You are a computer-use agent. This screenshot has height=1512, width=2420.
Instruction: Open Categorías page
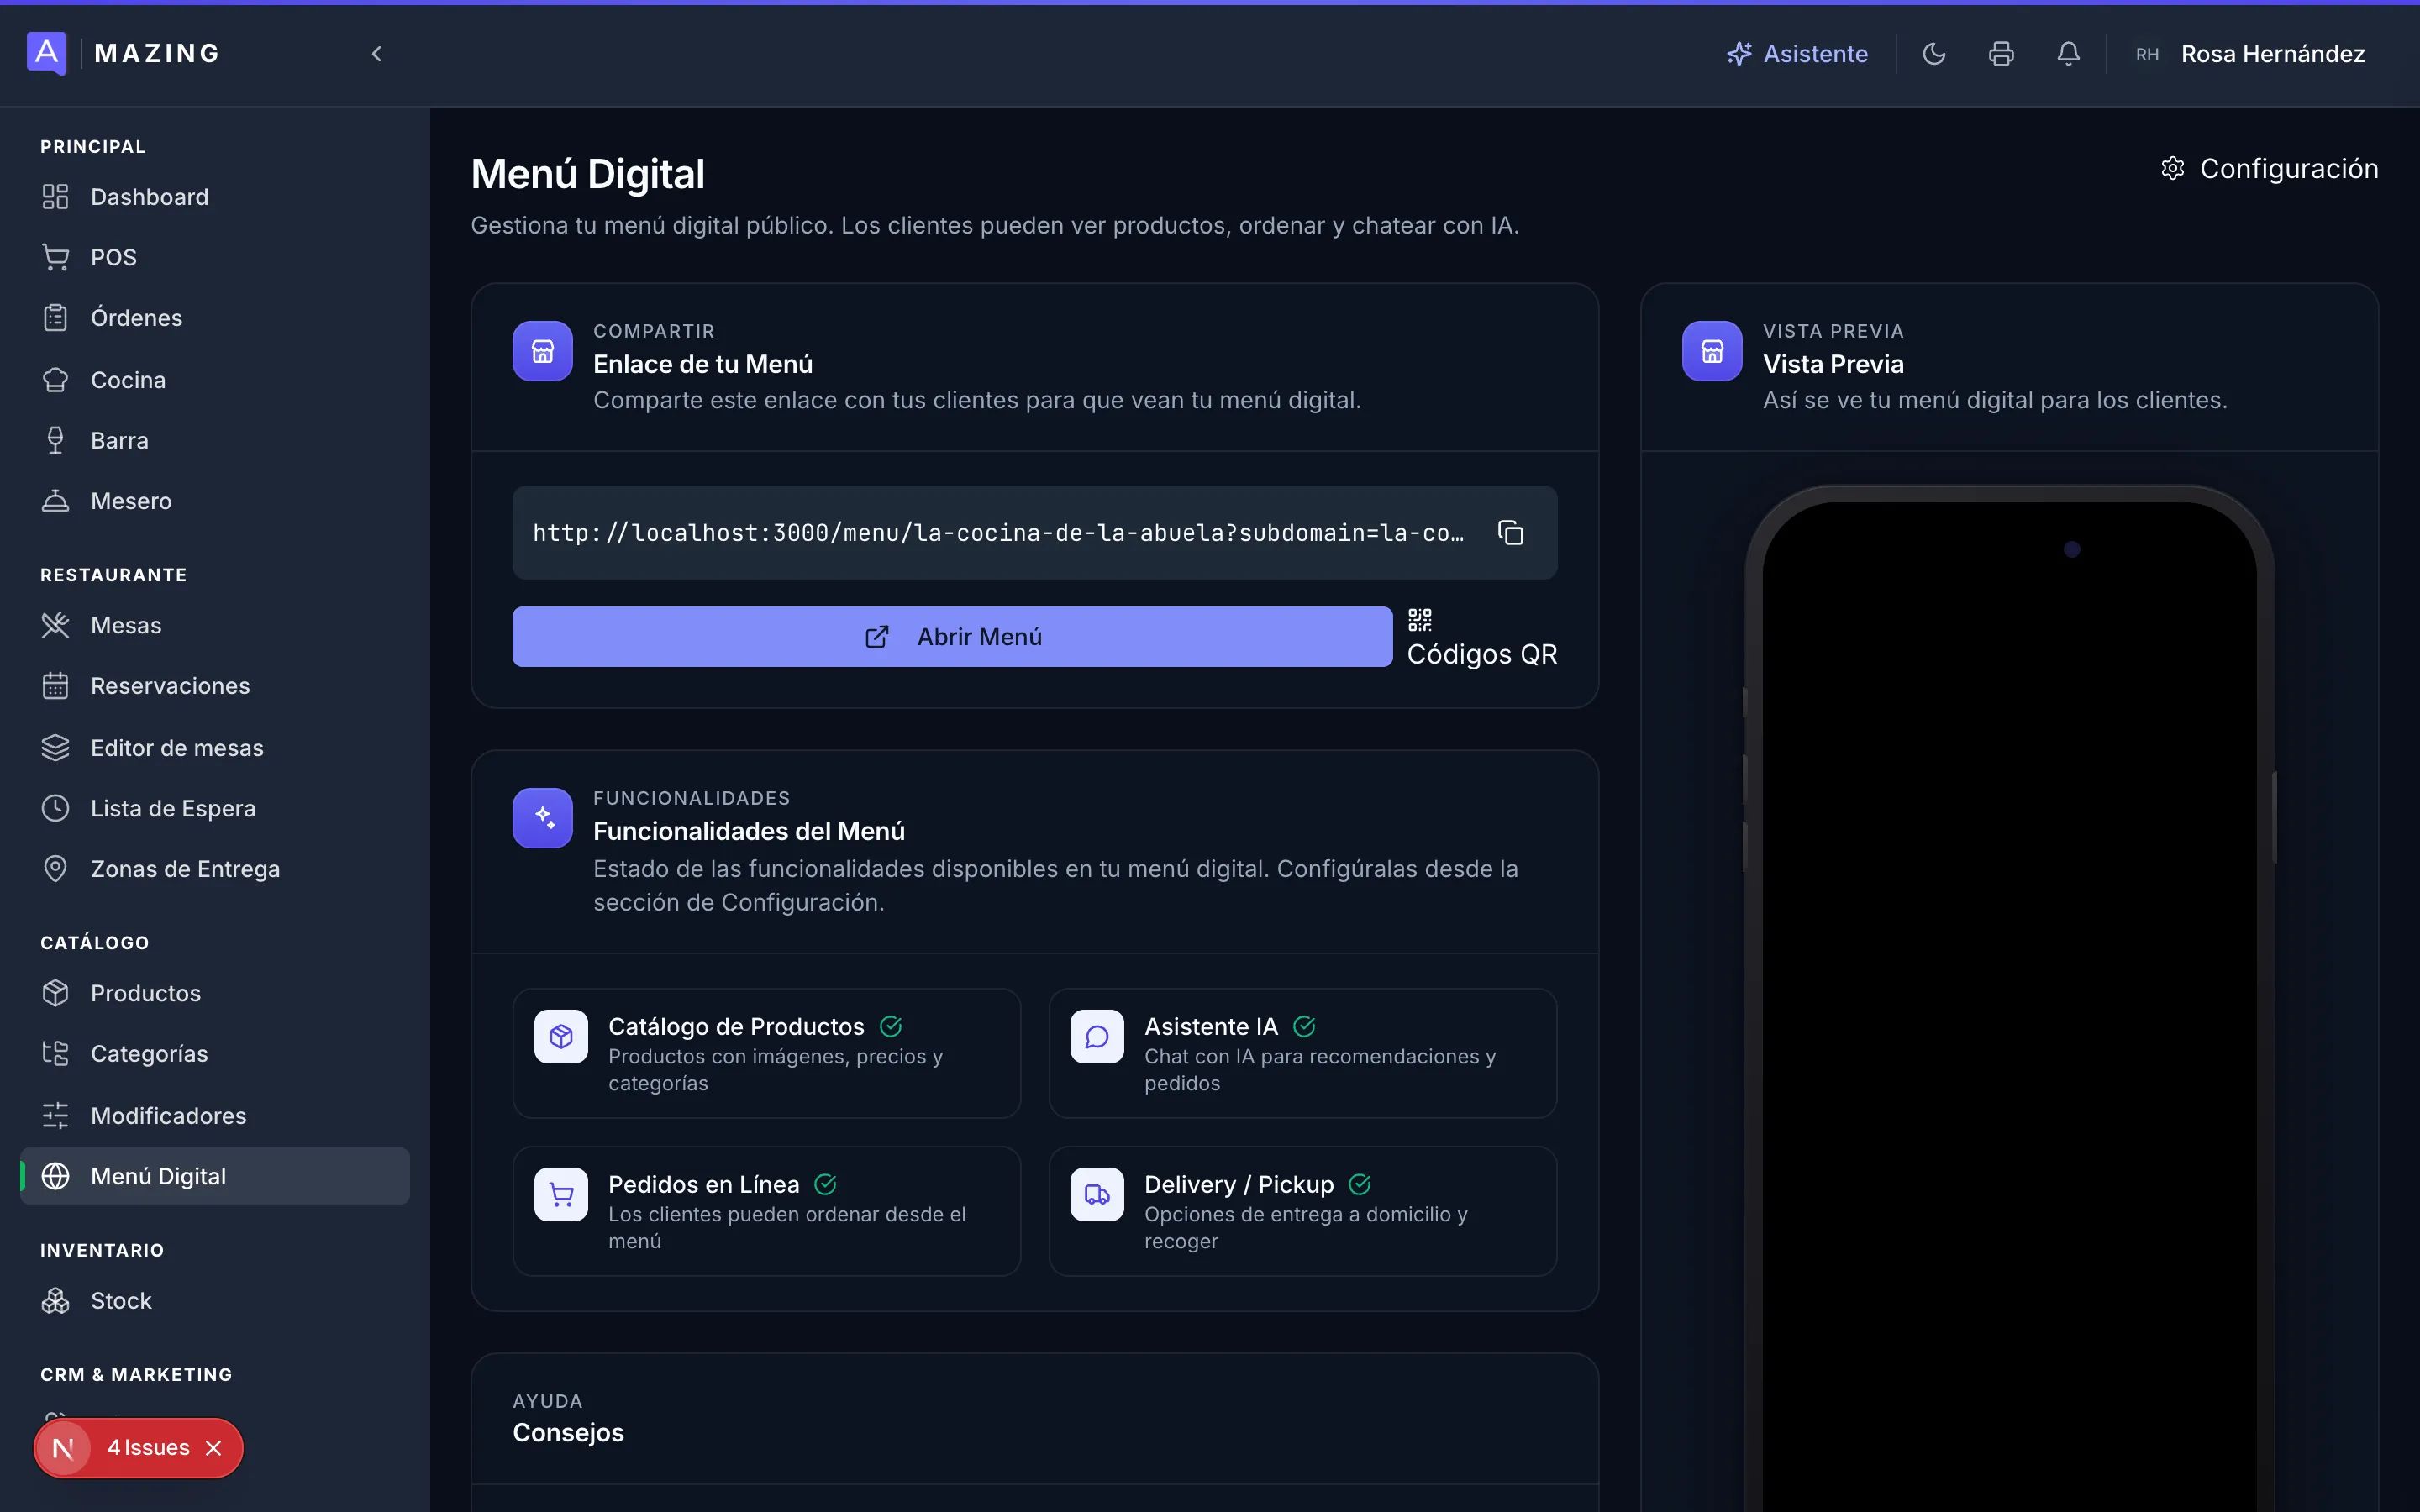[215, 1054]
